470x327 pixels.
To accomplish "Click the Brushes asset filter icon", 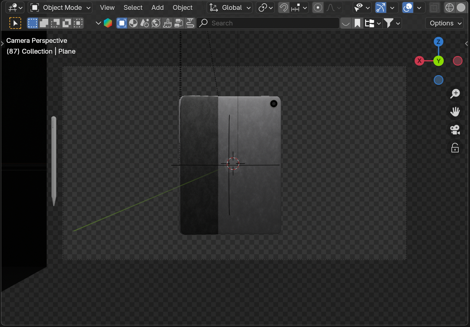I will [167, 23].
